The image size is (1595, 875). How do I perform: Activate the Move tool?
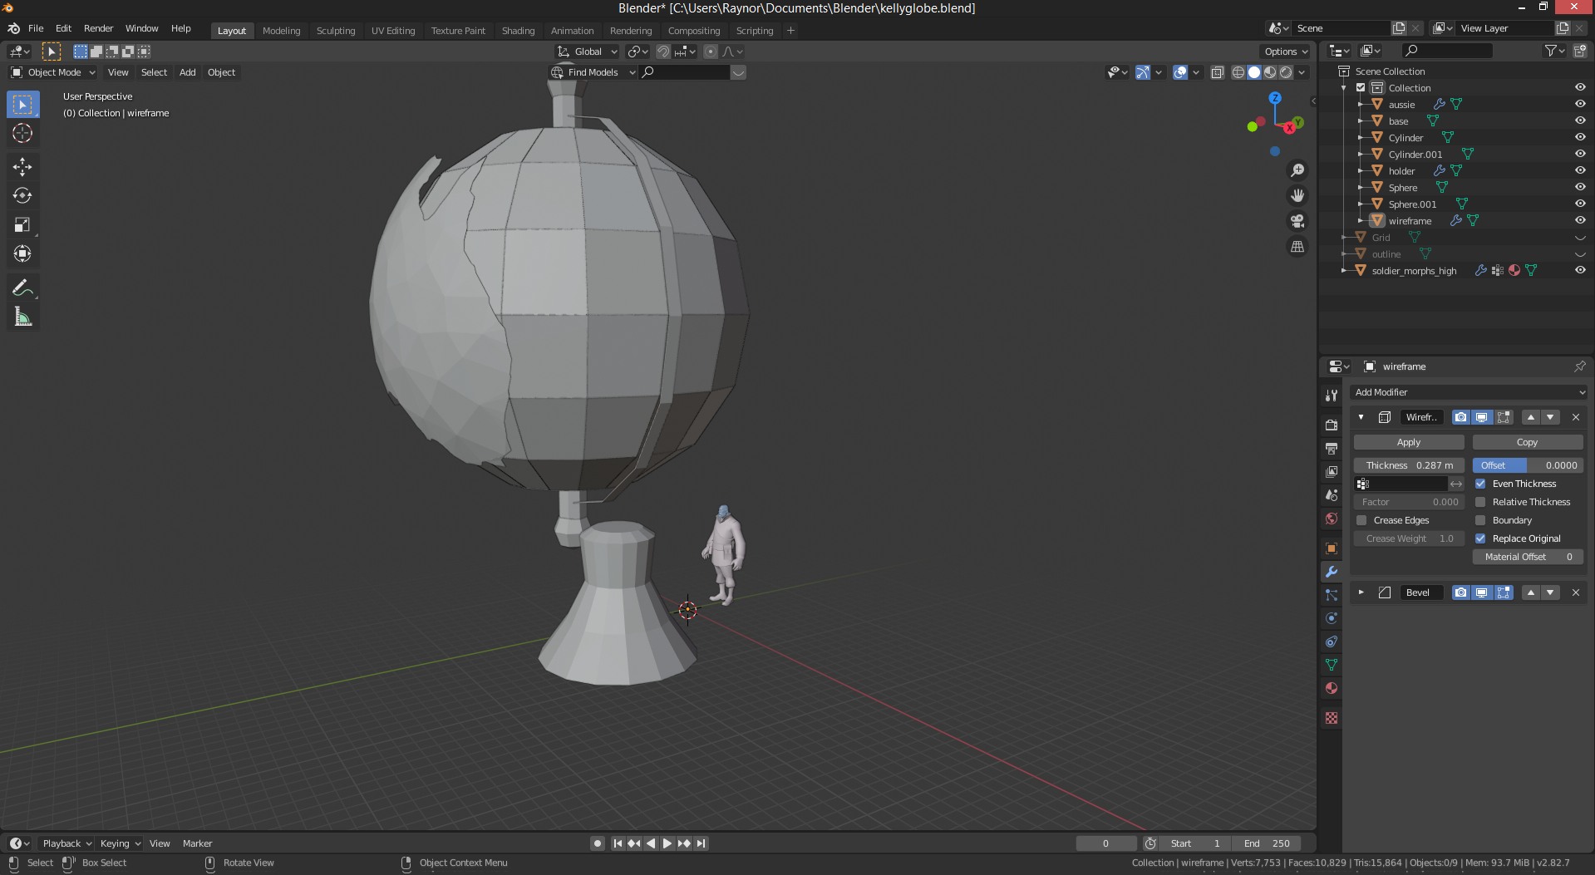(22, 167)
